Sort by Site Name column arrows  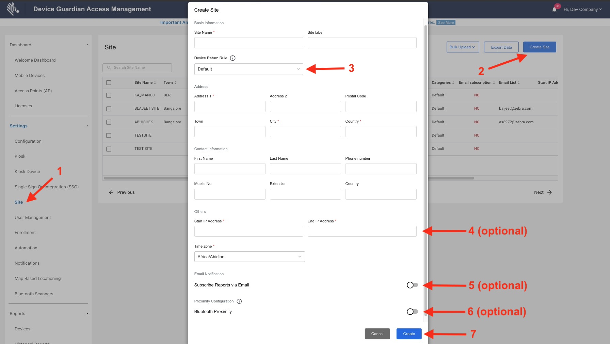coord(155,83)
